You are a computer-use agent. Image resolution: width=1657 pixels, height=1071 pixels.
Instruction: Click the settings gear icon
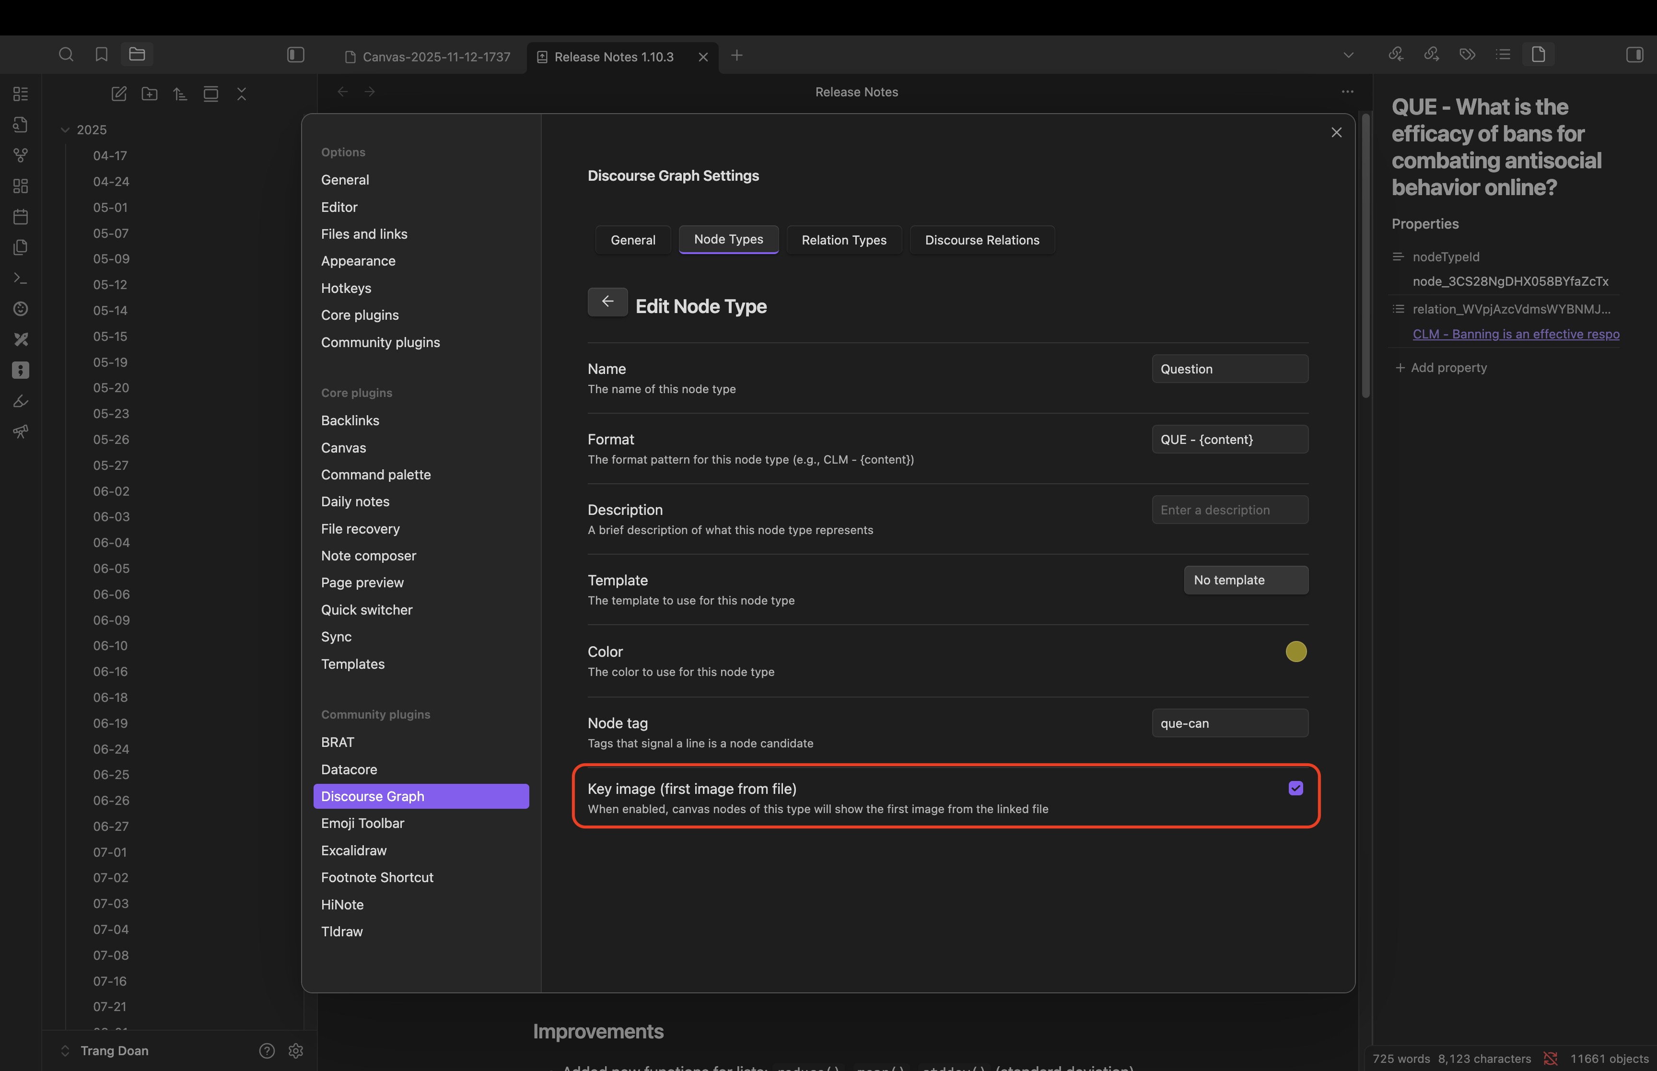tap(295, 1050)
